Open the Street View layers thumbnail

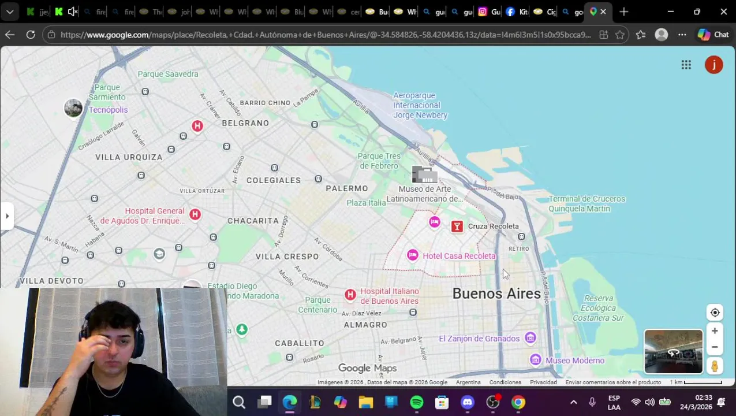coord(674,352)
